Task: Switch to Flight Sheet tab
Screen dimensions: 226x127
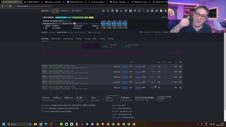Action: click(56, 39)
